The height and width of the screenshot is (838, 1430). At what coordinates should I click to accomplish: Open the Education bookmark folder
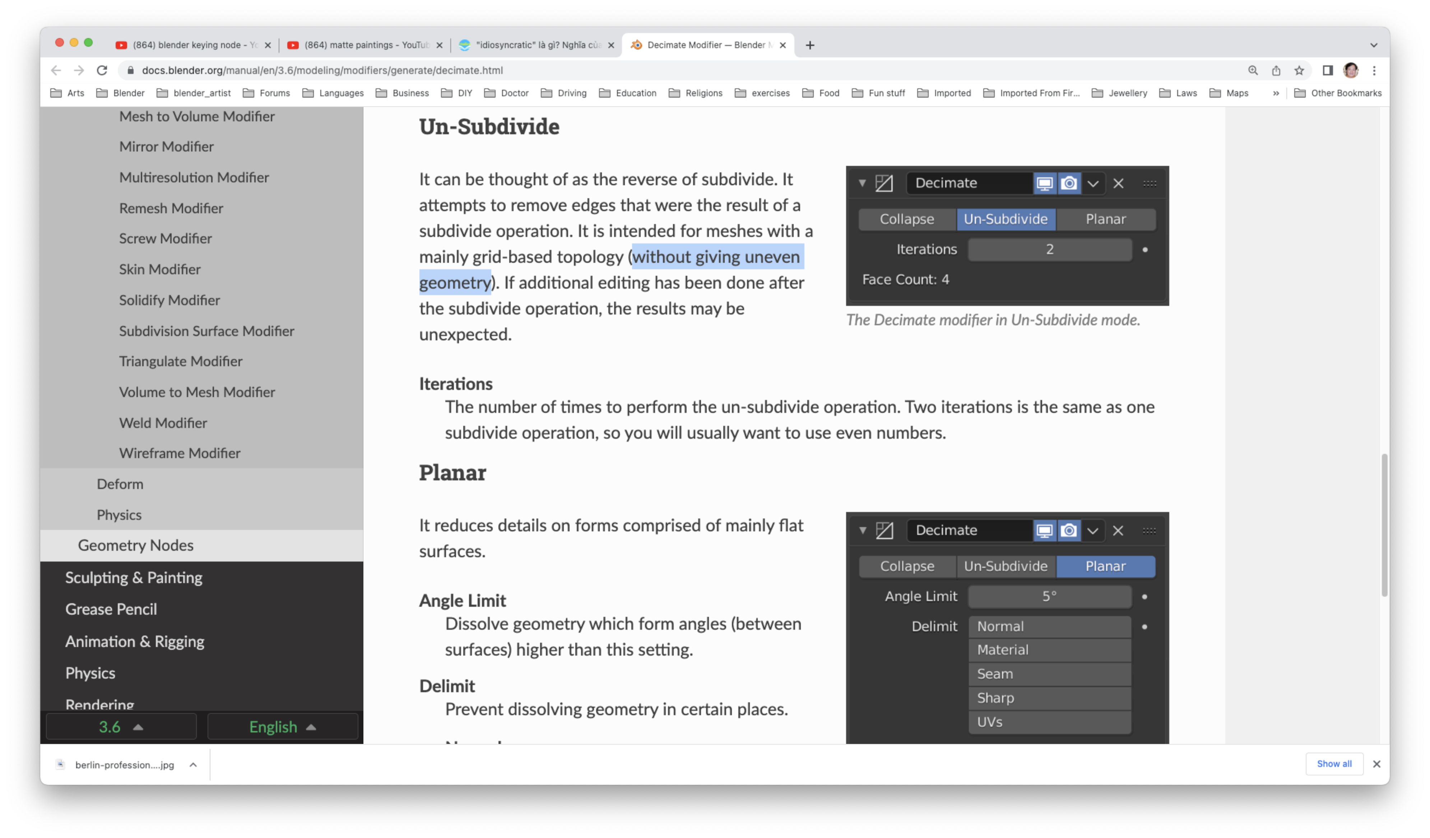tap(628, 93)
